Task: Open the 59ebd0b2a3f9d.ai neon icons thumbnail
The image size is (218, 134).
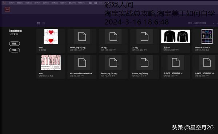Action: [207, 36]
